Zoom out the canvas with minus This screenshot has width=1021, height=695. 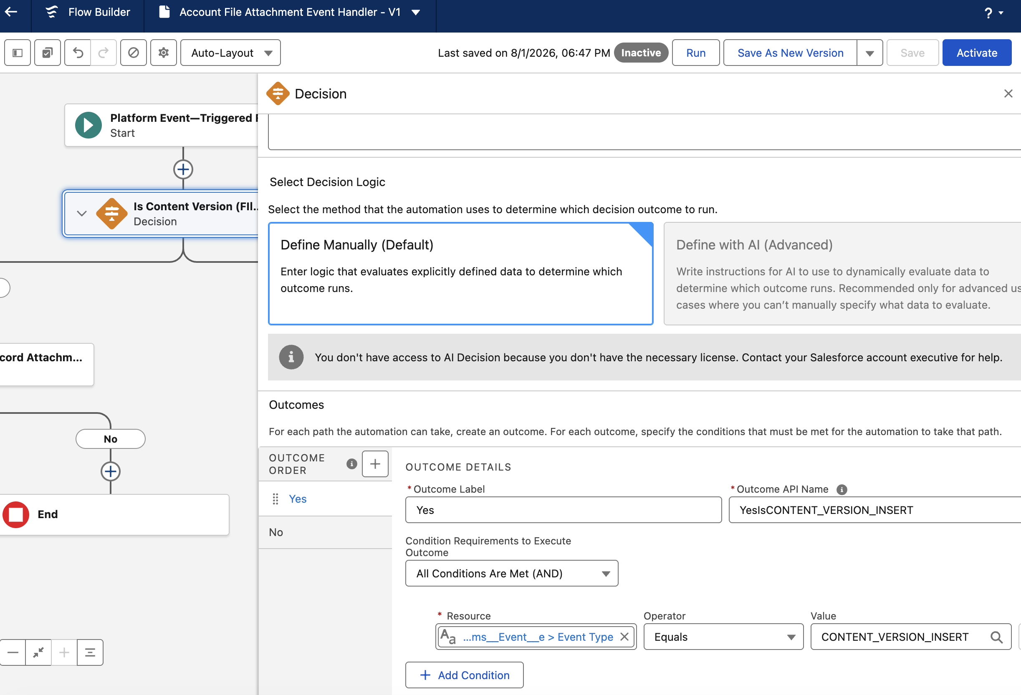click(13, 652)
